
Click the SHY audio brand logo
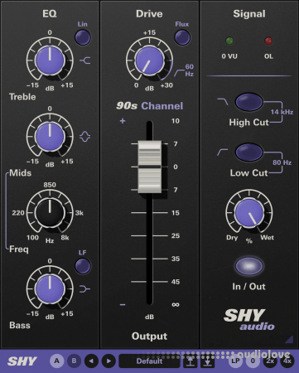(x=248, y=319)
